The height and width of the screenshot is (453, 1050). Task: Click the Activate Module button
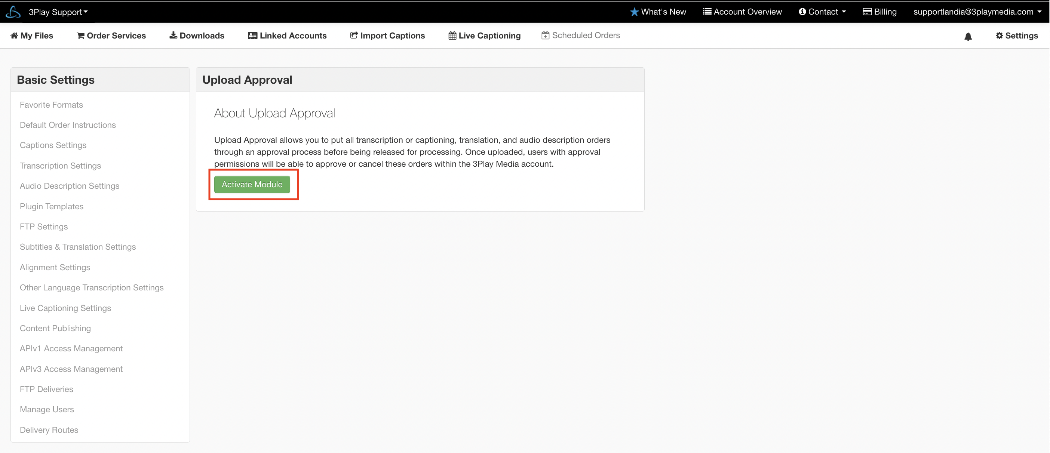[x=252, y=185]
